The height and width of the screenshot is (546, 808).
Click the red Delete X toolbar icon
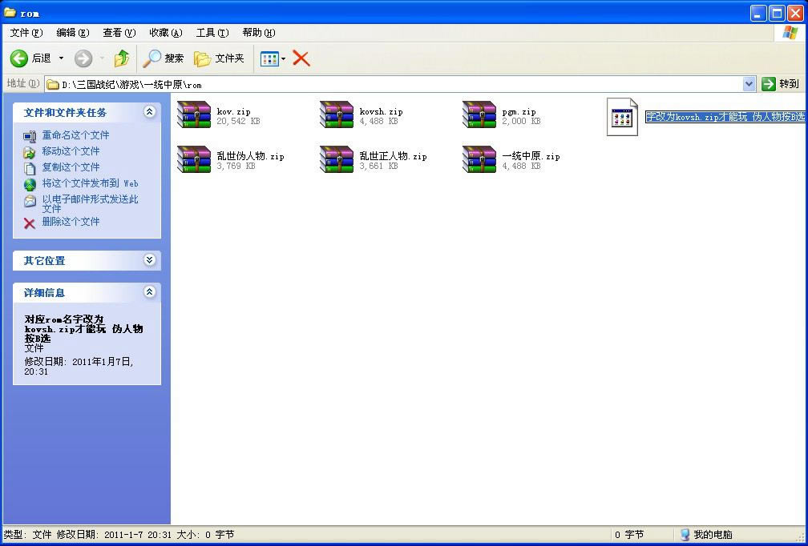pos(301,58)
